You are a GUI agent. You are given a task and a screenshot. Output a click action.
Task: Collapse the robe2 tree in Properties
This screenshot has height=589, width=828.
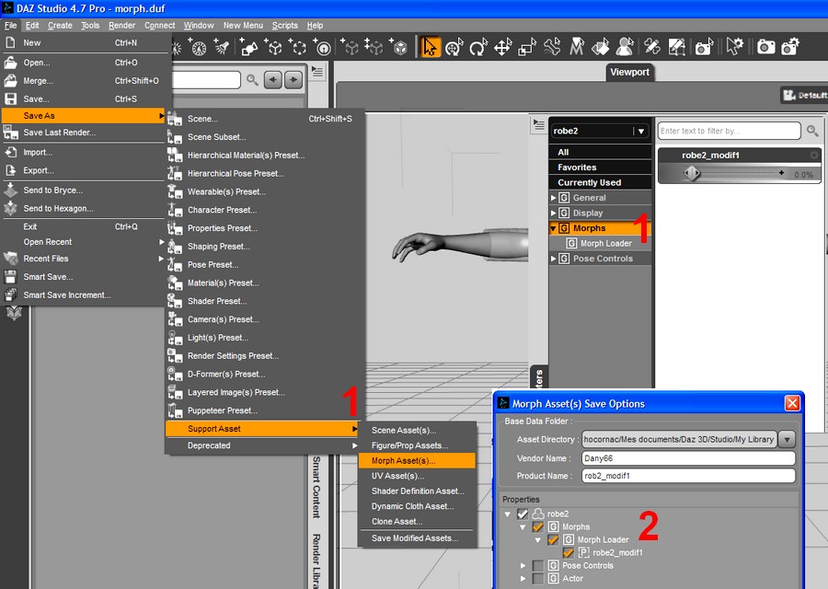click(x=508, y=514)
